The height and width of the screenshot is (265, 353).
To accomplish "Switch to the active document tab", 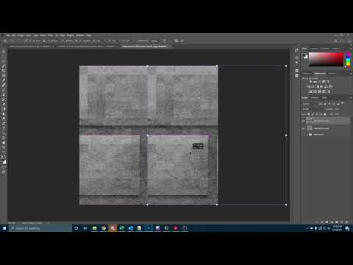I will click(145, 46).
